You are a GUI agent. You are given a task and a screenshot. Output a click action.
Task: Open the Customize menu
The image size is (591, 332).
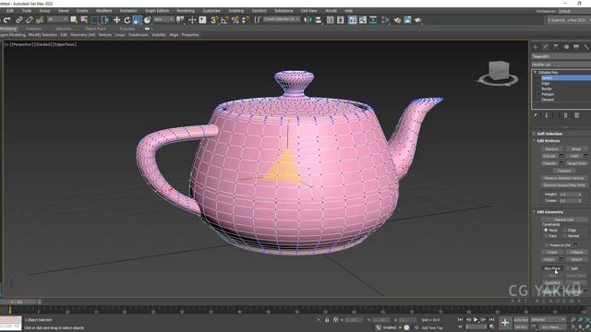211,11
